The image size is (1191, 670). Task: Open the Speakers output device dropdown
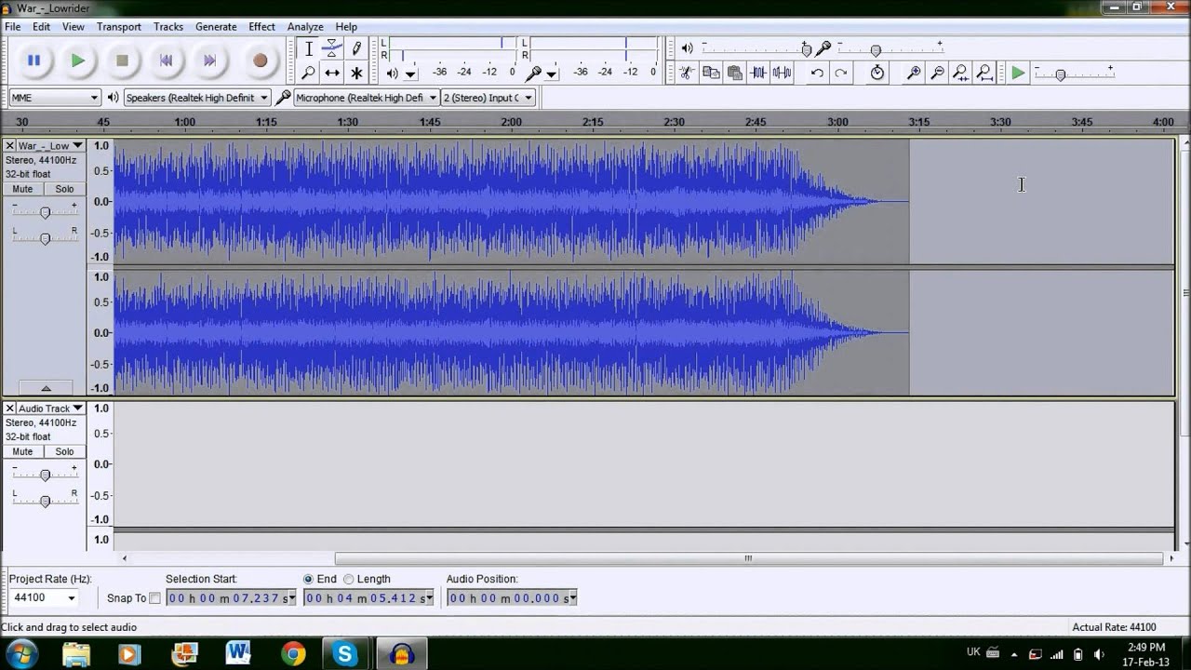(196, 98)
